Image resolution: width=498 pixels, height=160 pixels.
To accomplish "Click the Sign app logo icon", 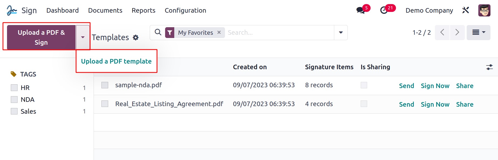I will [12, 11].
